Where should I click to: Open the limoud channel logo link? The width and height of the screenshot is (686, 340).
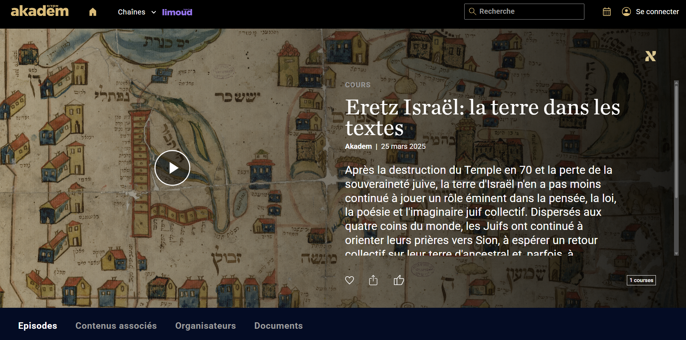point(177,12)
